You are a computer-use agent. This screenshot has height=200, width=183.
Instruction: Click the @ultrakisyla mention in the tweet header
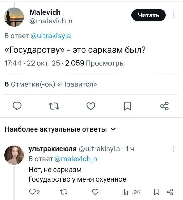pos(51,36)
